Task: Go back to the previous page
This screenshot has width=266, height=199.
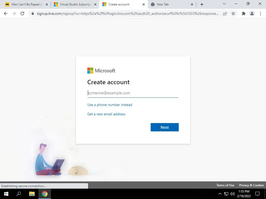Action: 6,13
